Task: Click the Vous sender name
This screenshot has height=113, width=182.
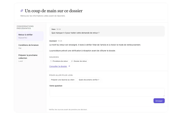Action: [x=53, y=29]
